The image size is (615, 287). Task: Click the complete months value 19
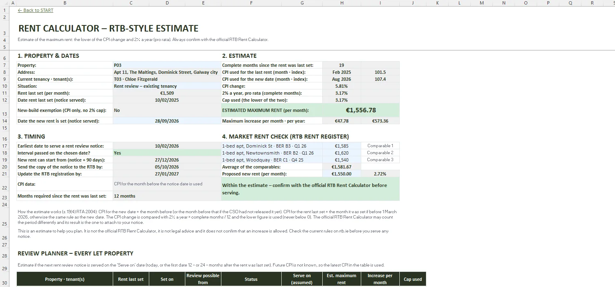342,65
